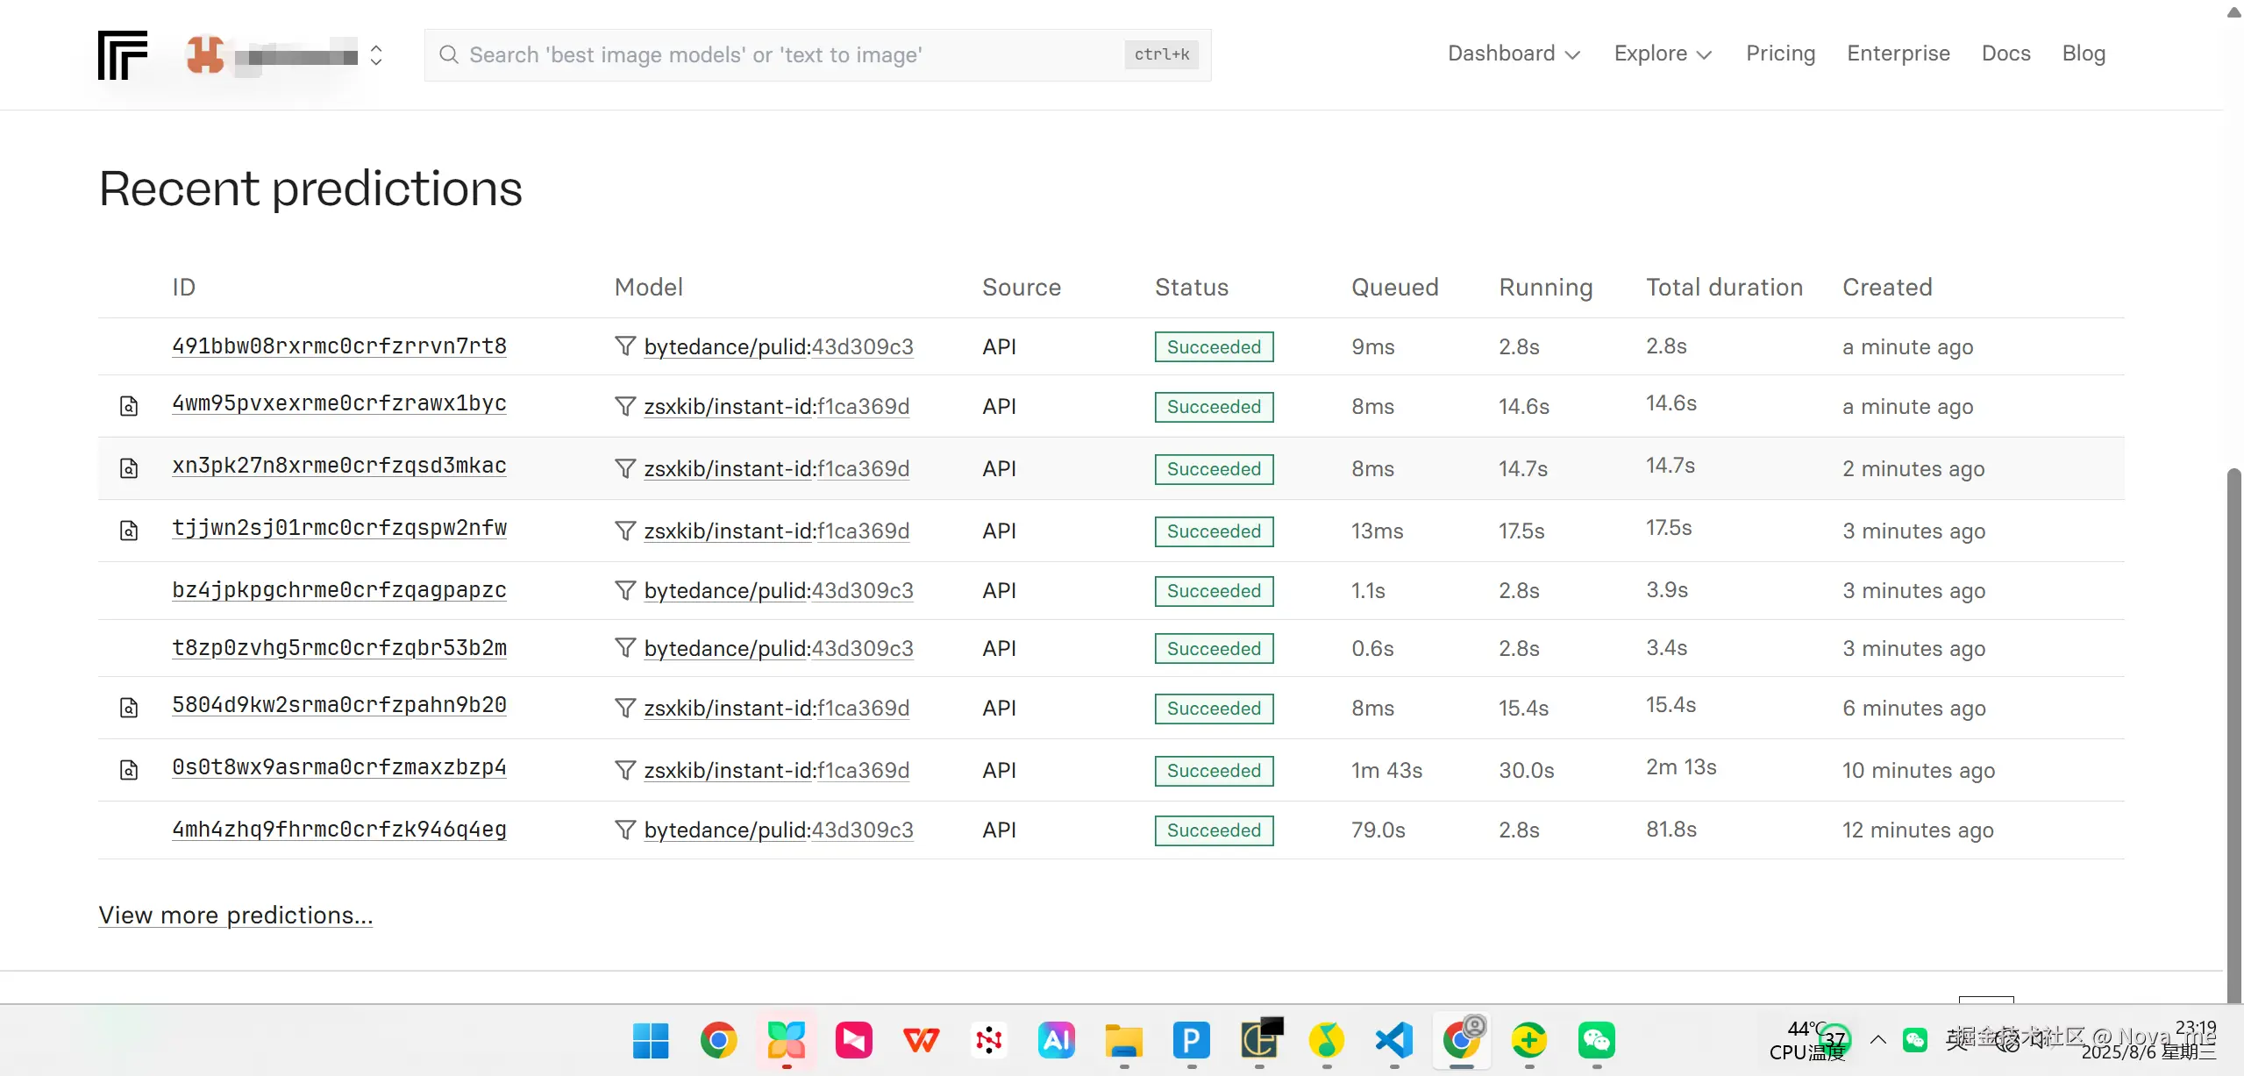The width and height of the screenshot is (2244, 1076).
Task: Open the Docs menu item
Action: [2005, 53]
